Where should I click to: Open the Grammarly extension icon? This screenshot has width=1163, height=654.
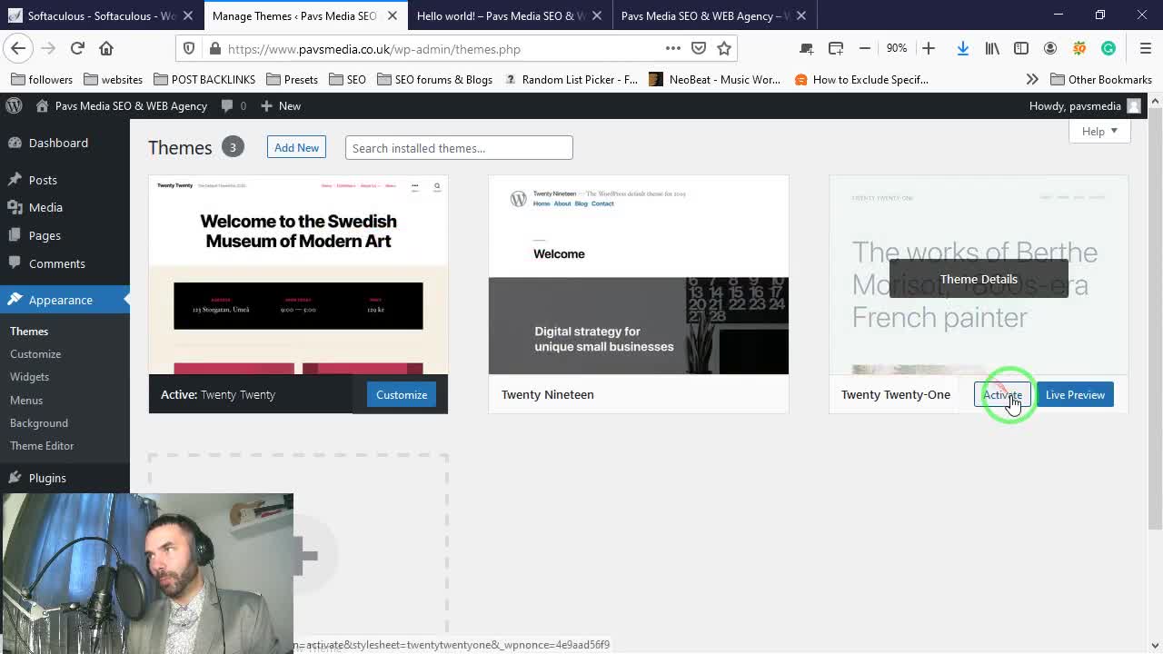(x=1108, y=48)
